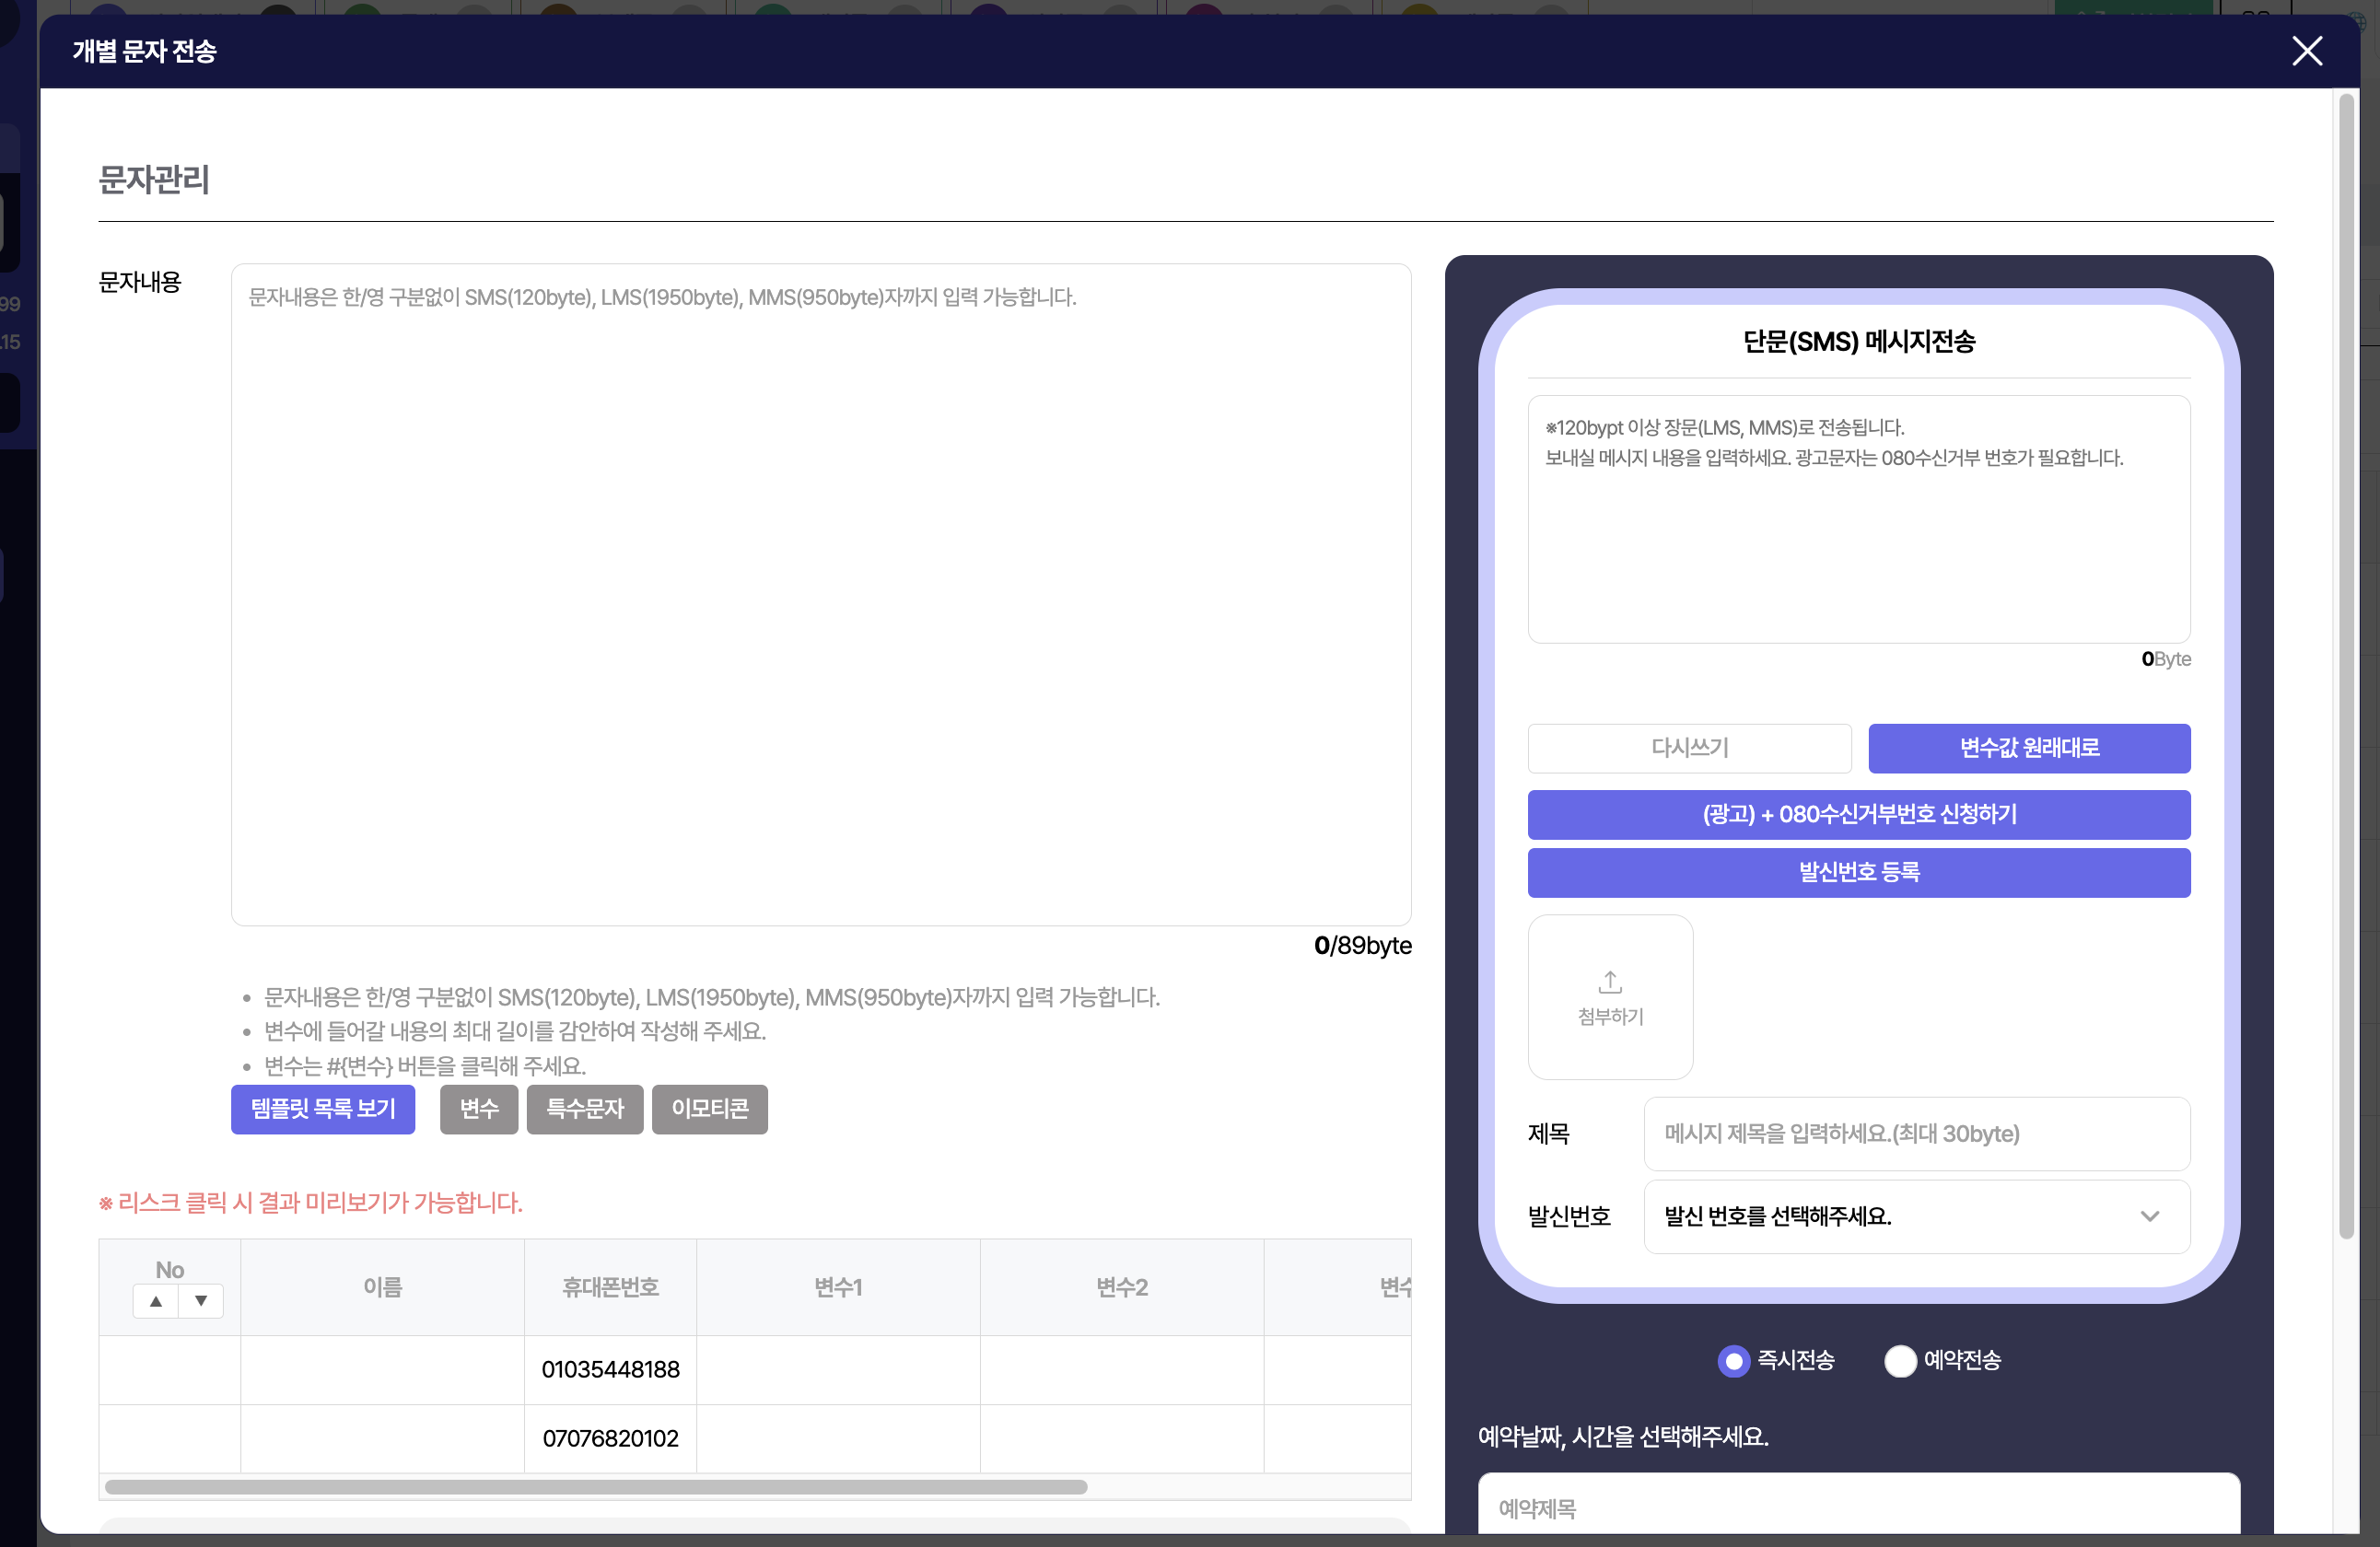Select the 예약전송 radio option
This screenshot has height=1547, width=2380.
[1899, 1361]
